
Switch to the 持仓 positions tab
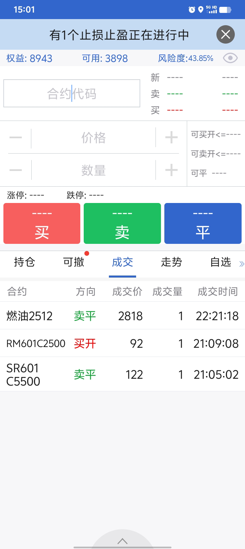(x=24, y=262)
